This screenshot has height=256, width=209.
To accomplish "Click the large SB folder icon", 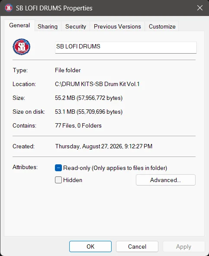I will [21, 47].
